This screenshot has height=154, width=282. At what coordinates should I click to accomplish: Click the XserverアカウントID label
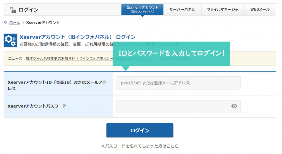[x=57, y=86]
